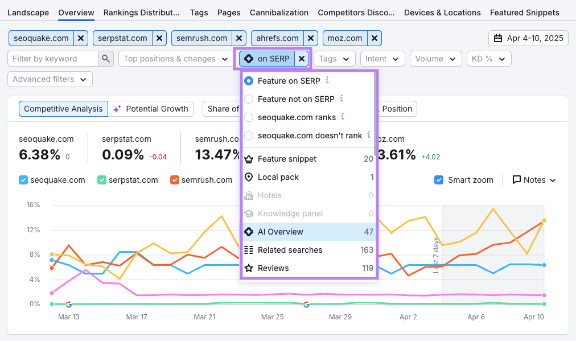
Task: Clear the on SERP filter
Action: (x=302, y=59)
